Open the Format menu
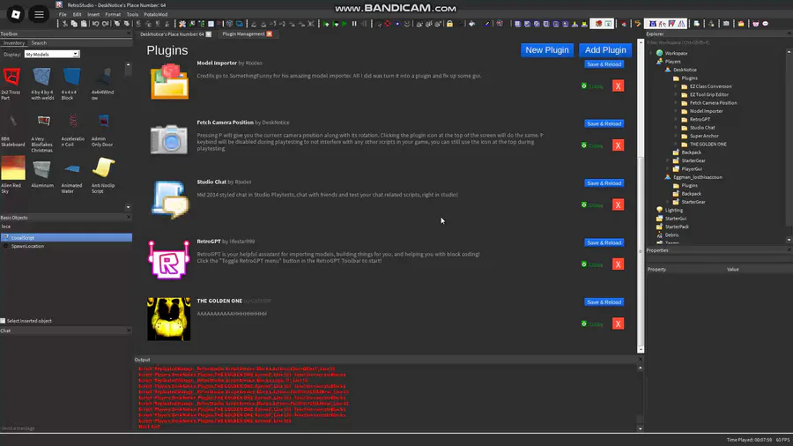Screen dimensions: 793x446 pyautogui.click(x=113, y=14)
